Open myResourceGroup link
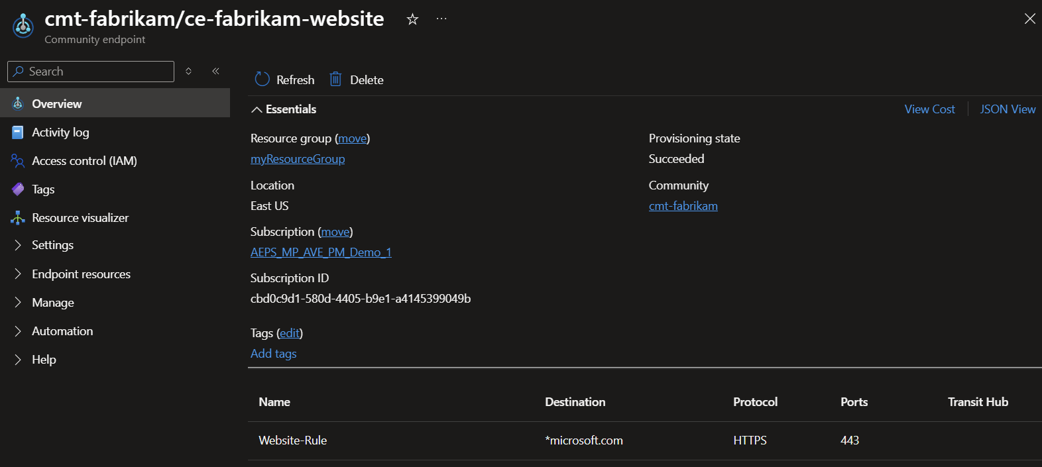 [x=298, y=159]
